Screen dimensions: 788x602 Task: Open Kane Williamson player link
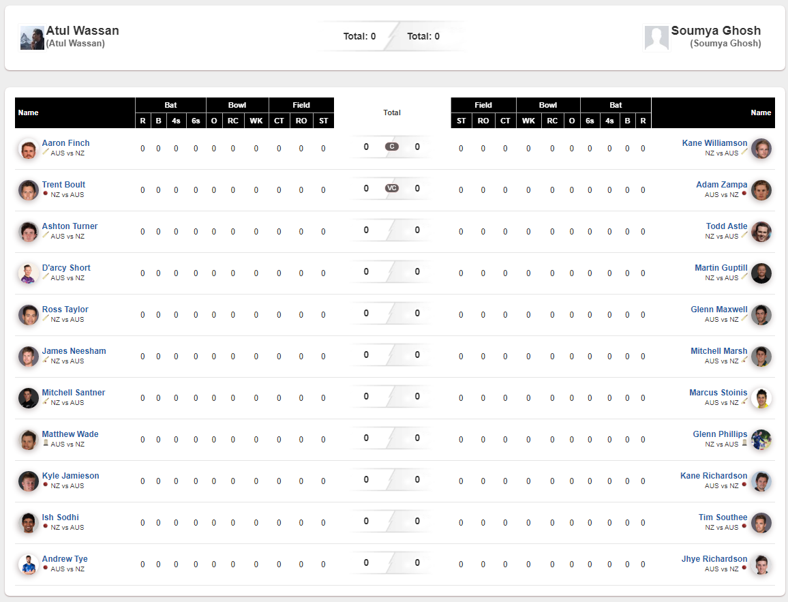coord(714,143)
